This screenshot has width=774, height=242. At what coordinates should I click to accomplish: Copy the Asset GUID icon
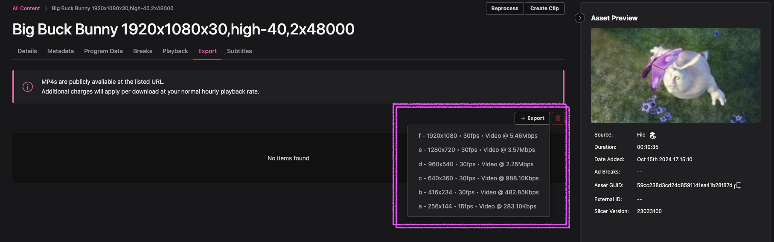click(x=738, y=185)
